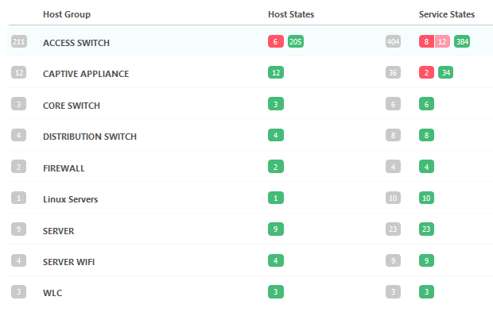Open the CORE SWITCH host group
Image resolution: width=493 pixels, height=312 pixels.
tap(72, 106)
